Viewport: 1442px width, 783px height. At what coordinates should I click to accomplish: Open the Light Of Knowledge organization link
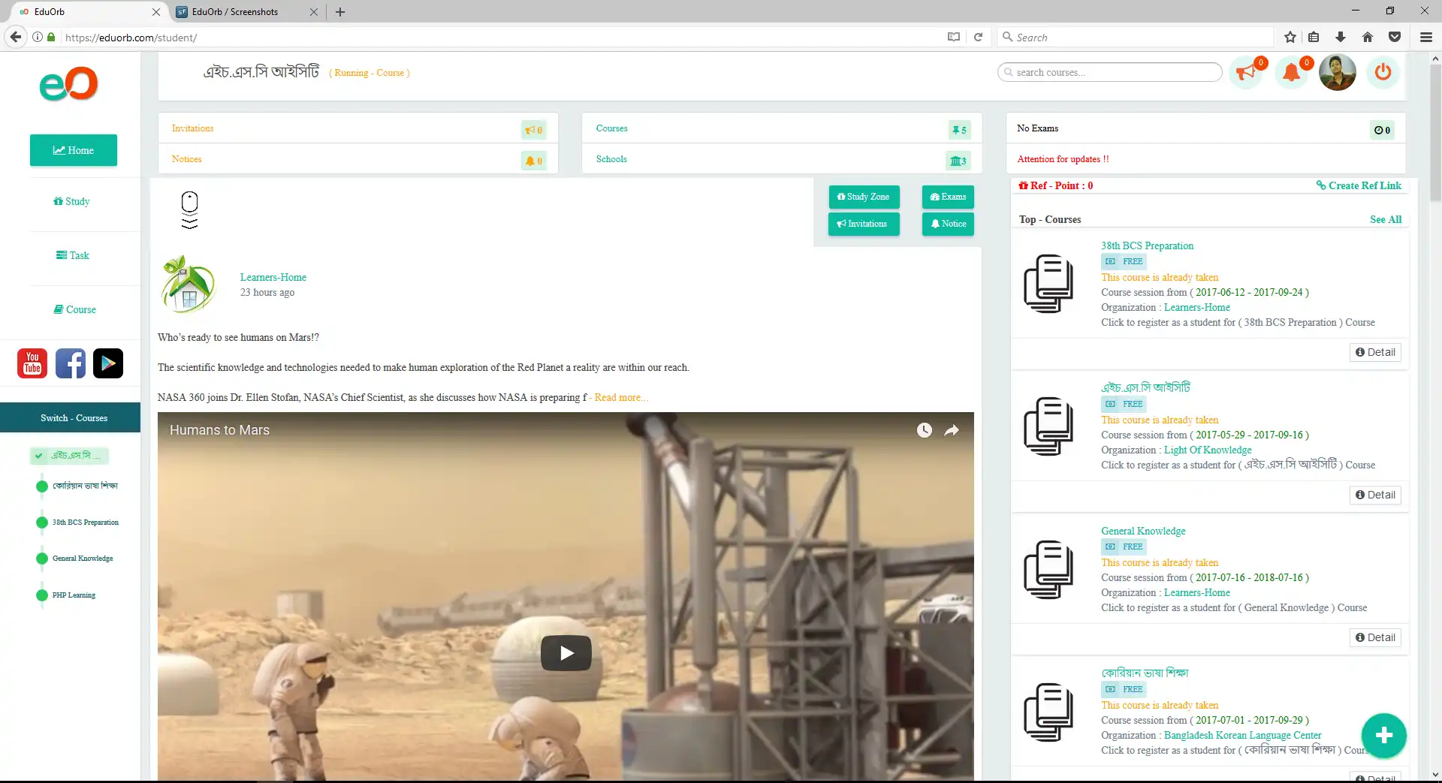click(1208, 450)
